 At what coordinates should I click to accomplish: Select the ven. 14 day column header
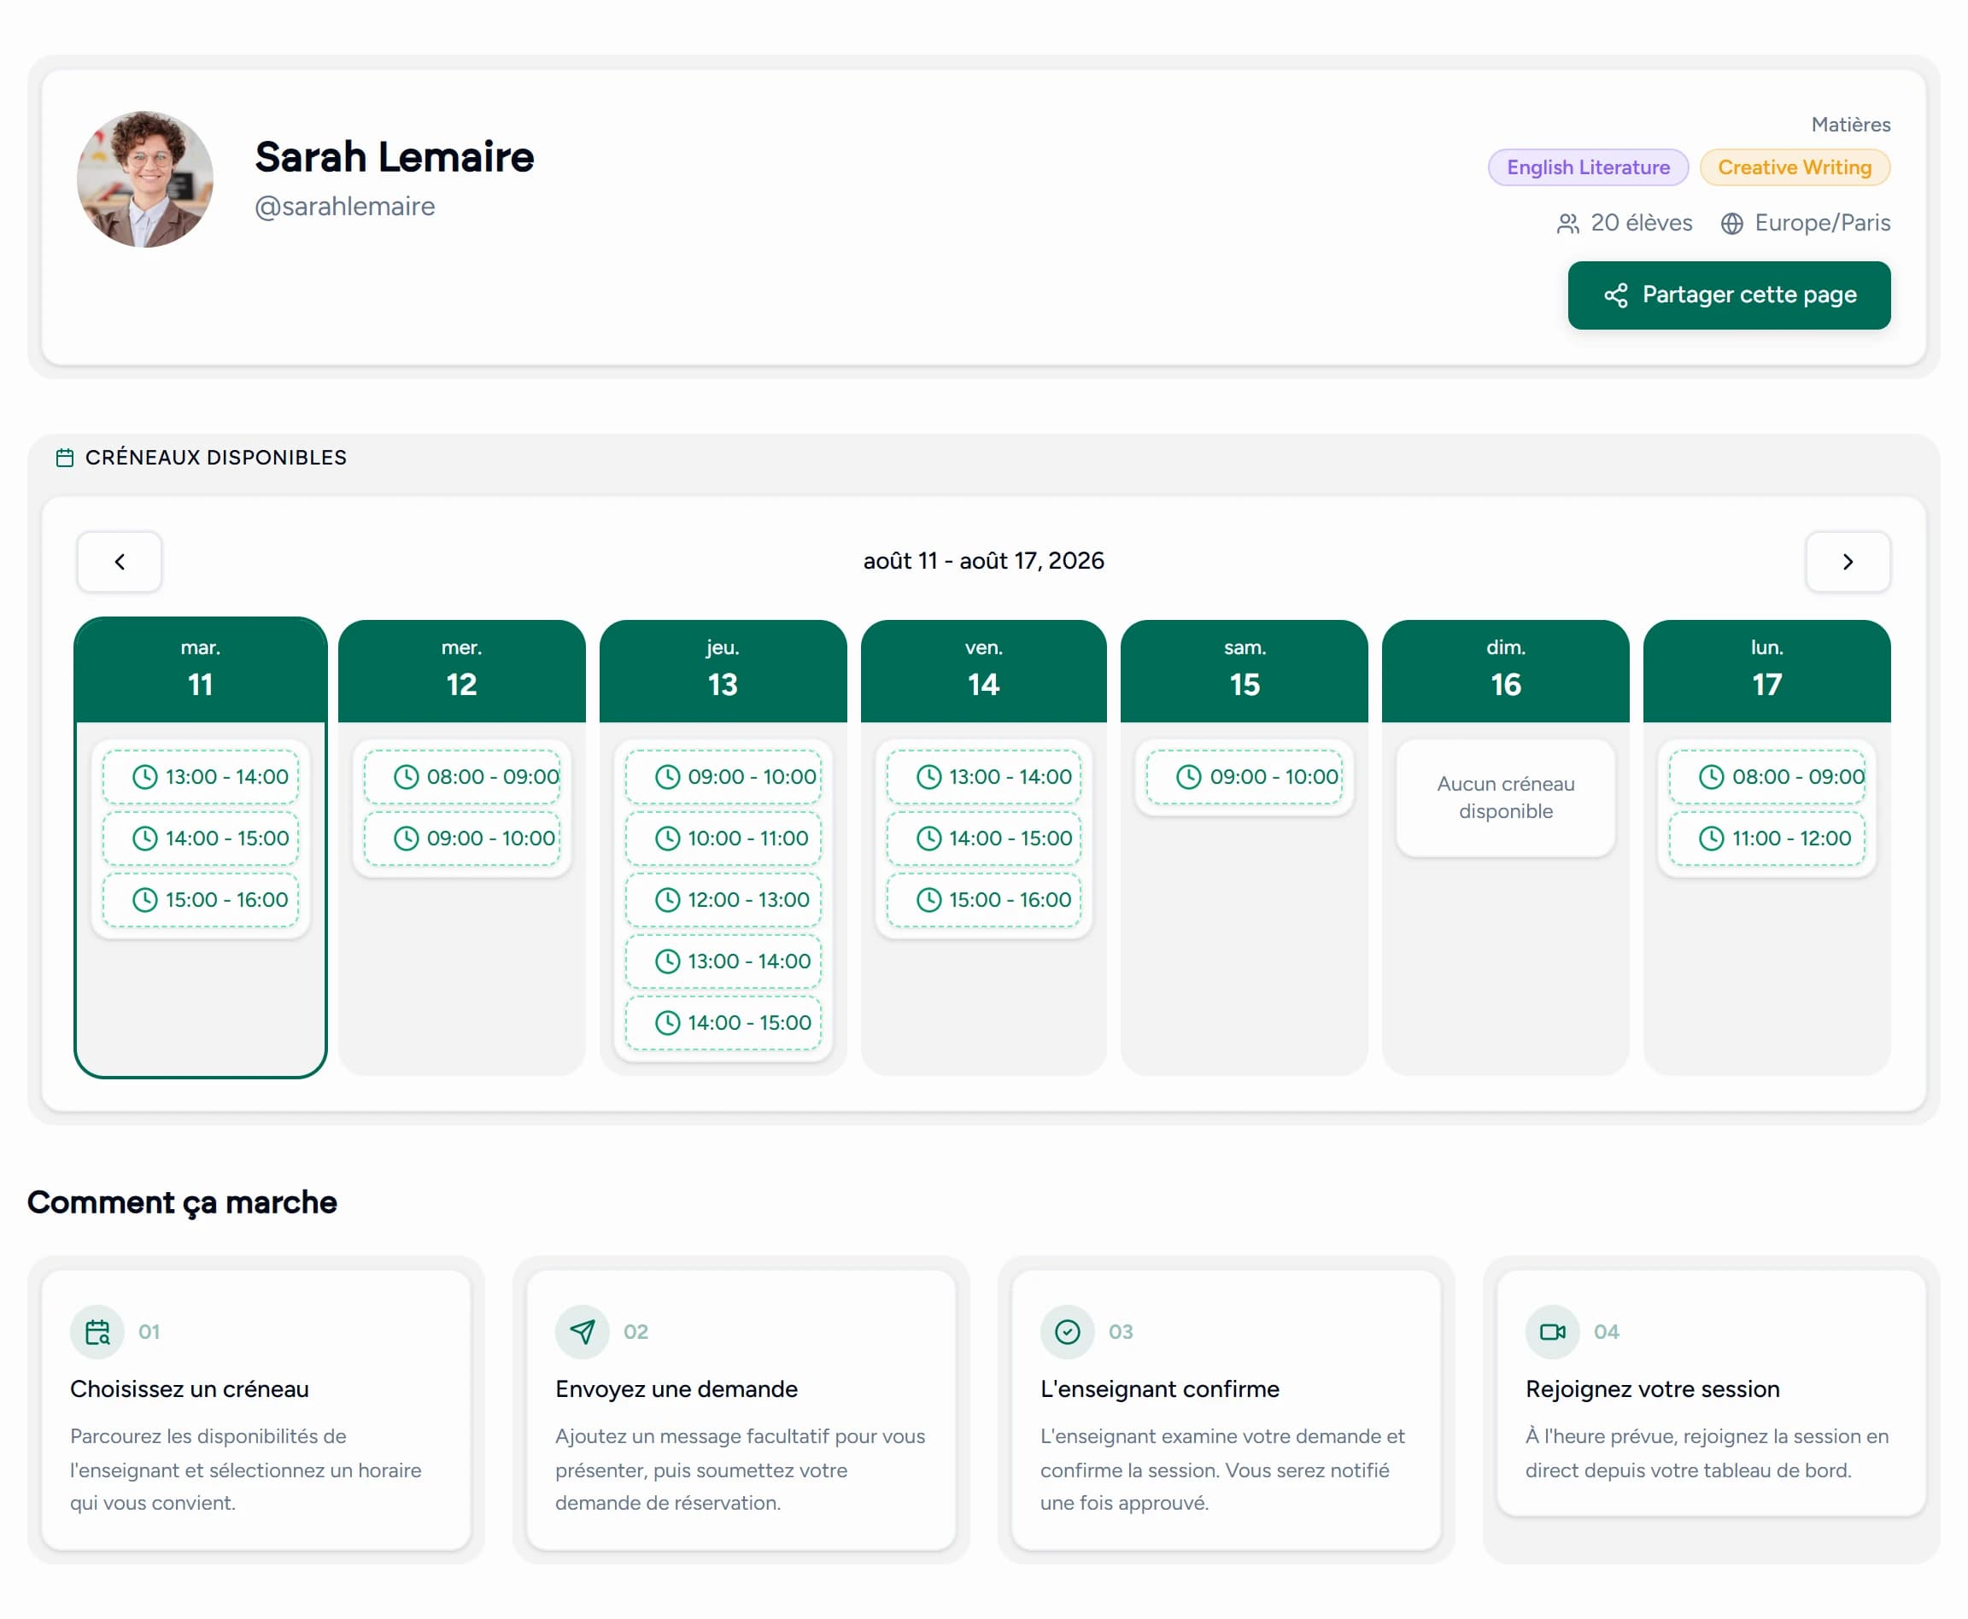pos(983,671)
